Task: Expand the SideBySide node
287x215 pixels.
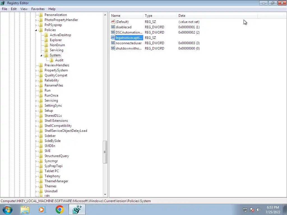Action: tap(36, 141)
